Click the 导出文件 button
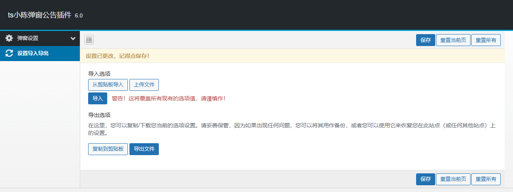513x192 pixels. pyautogui.click(x=144, y=149)
